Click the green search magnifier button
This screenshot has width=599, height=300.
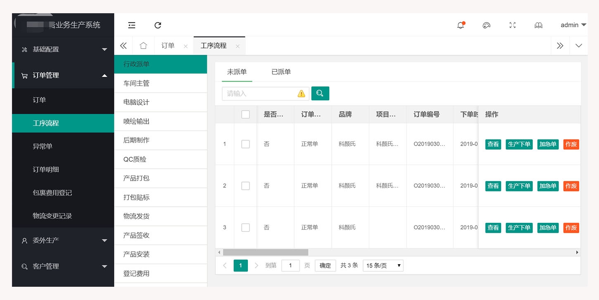[x=320, y=93]
